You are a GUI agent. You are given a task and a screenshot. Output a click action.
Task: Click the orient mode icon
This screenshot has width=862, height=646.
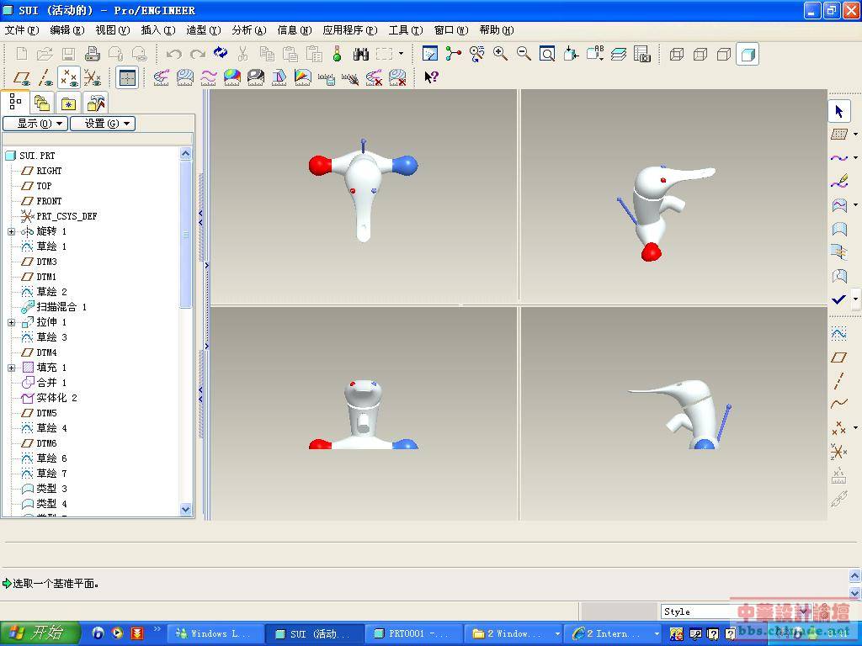click(x=477, y=54)
